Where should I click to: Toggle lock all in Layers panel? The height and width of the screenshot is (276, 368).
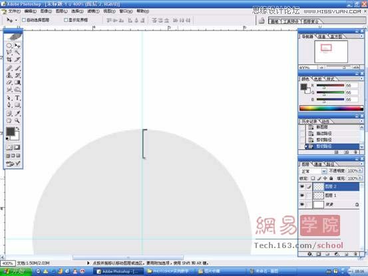pos(331,178)
